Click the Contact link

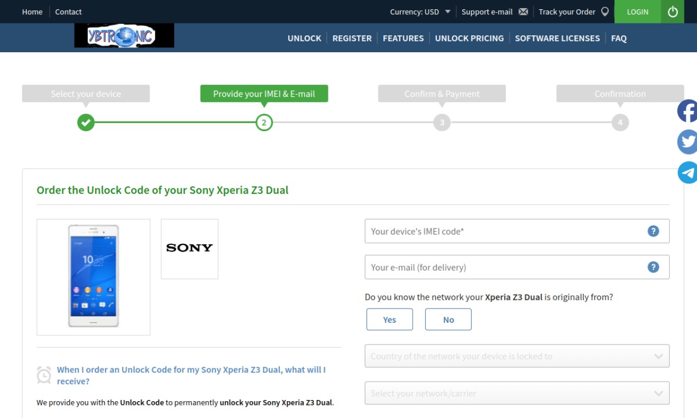click(68, 11)
